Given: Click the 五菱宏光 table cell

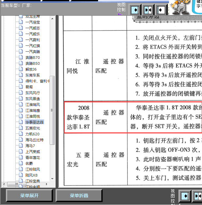Looking at the screenshot, I should tap(78, 160).
